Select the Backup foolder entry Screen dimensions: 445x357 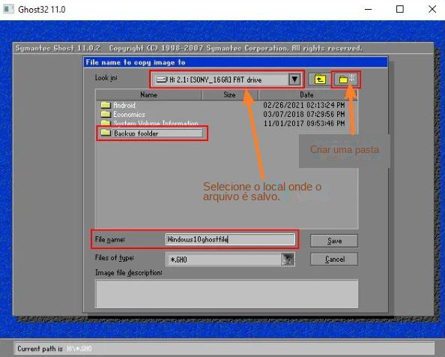(151, 133)
